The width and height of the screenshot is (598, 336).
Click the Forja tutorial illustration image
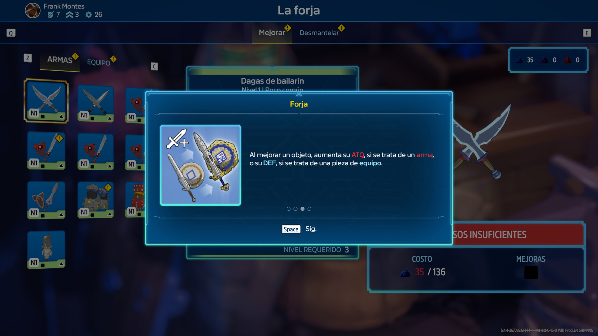pos(201,165)
